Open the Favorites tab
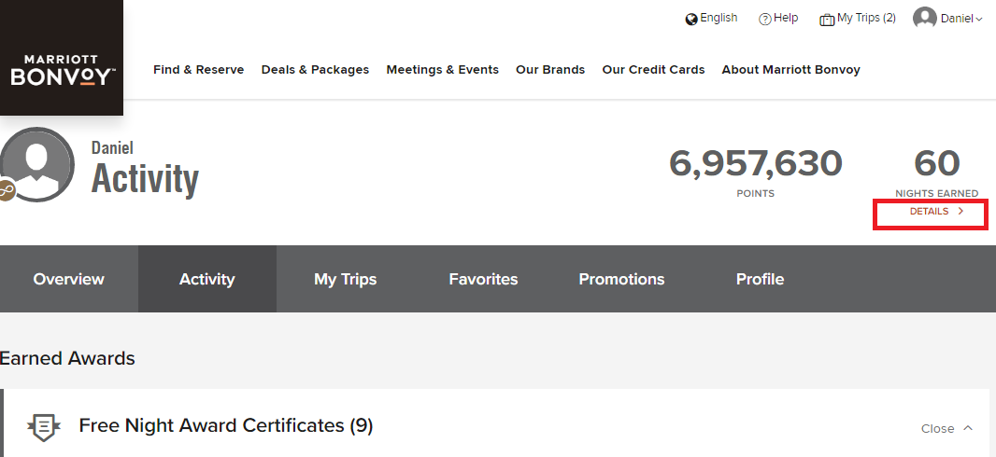The height and width of the screenshot is (457, 996). (x=483, y=279)
